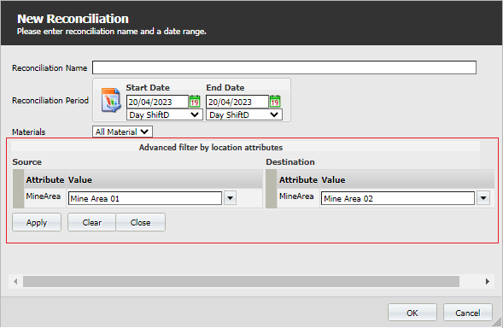Click the Apply filter button

click(x=37, y=222)
